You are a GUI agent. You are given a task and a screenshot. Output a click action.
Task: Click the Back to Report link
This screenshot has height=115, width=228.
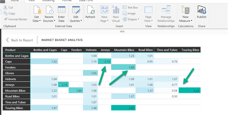tap(22, 40)
